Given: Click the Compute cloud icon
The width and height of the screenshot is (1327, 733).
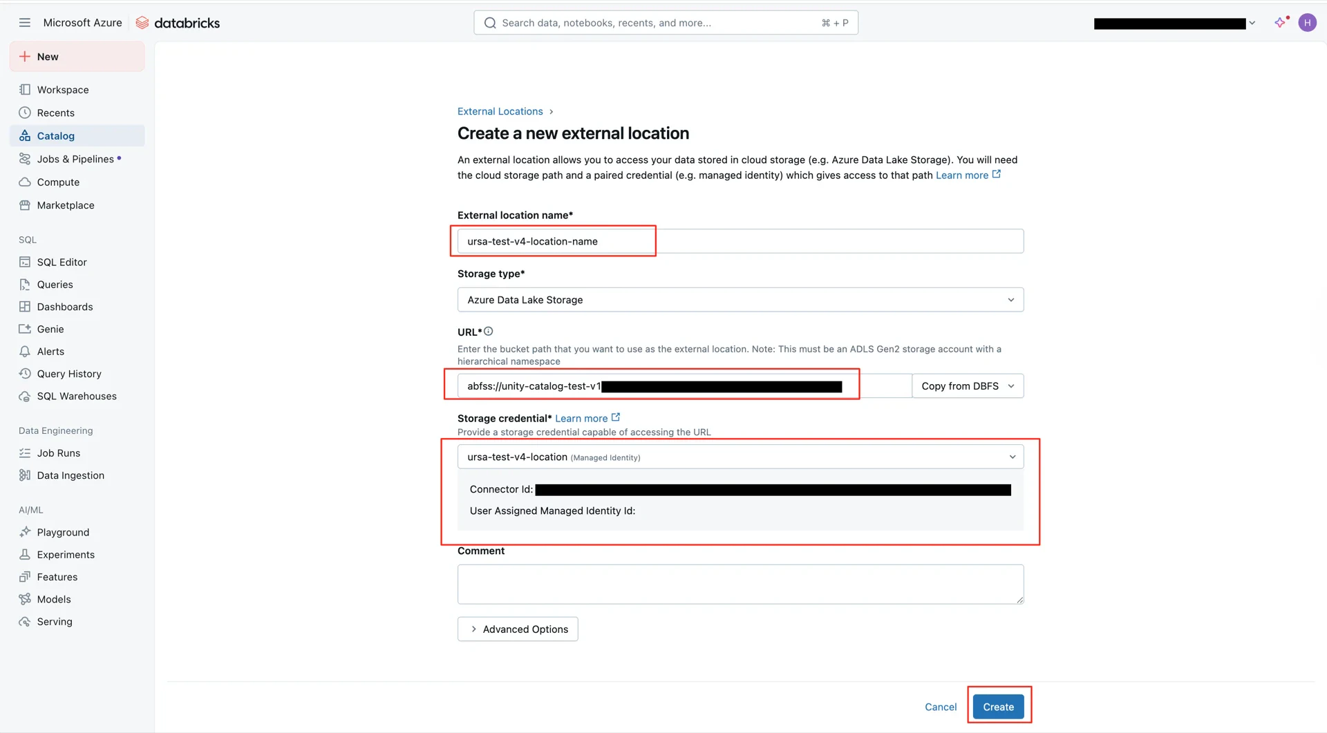Looking at the screenshot, I should [x=25, y=182].
